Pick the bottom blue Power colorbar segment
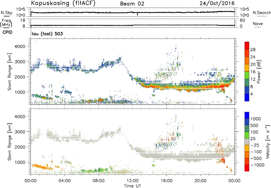Viewport: 271px width, 188px height. point(247,97)
